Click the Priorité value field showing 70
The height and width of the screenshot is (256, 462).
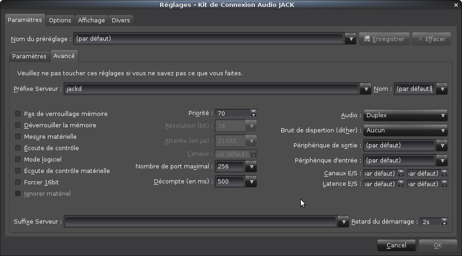(x=233, y=113)
